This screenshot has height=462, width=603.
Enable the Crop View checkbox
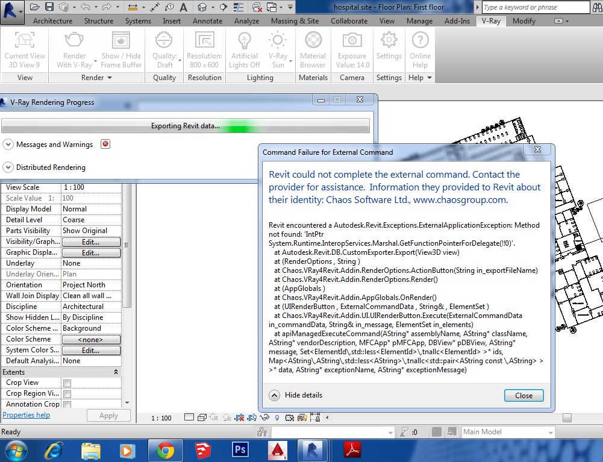point(68,382)
